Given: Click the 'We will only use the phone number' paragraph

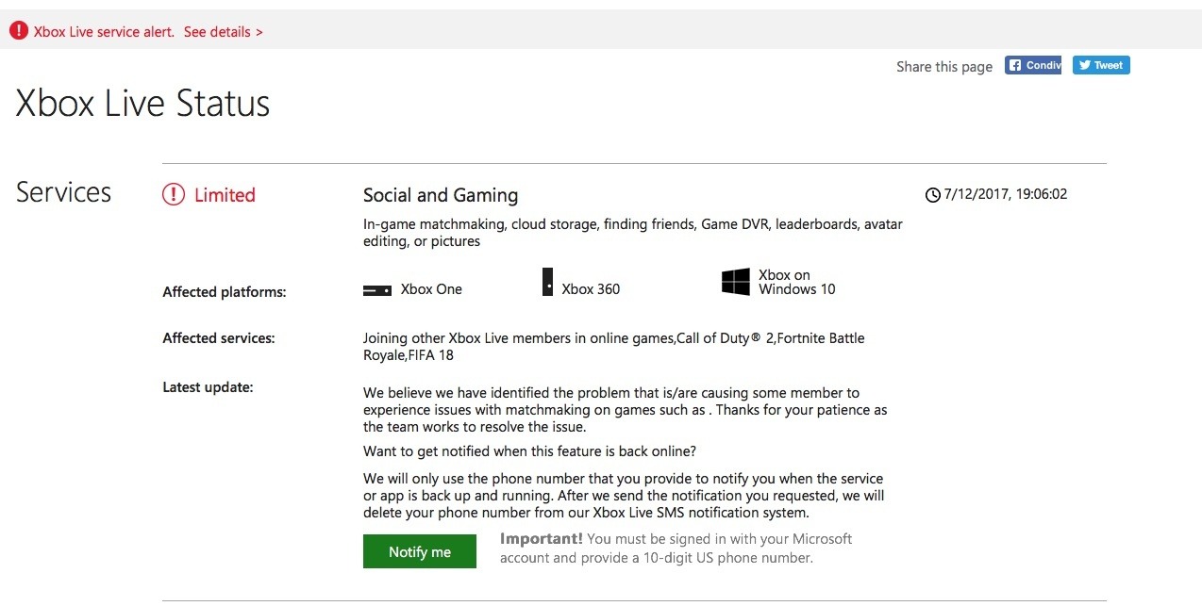Looking at the screenshot, I should tap(625, 496).
